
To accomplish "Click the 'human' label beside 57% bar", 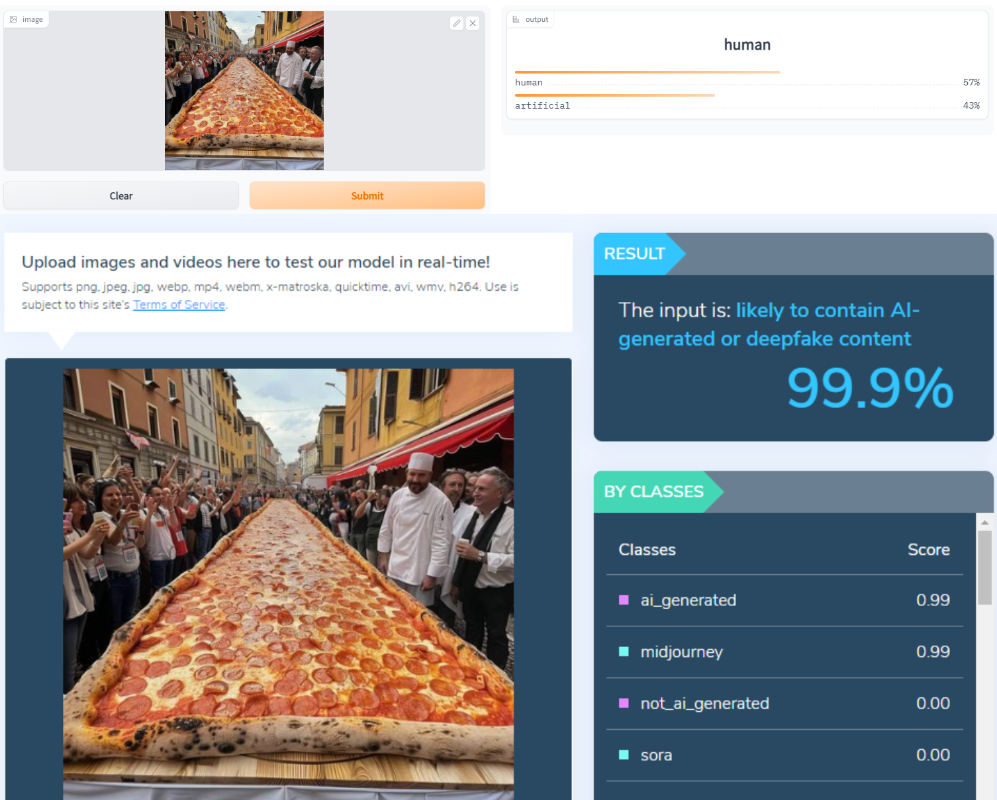I will [528, 82].
